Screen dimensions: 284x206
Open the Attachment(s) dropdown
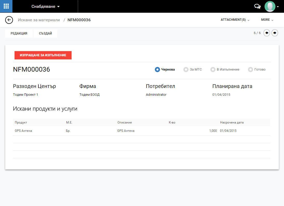coord(235,20)
